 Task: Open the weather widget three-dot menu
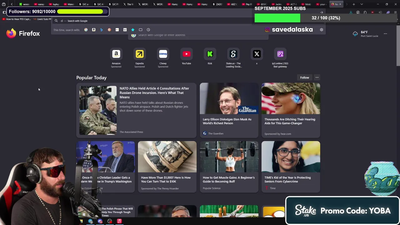click(385, 34)
